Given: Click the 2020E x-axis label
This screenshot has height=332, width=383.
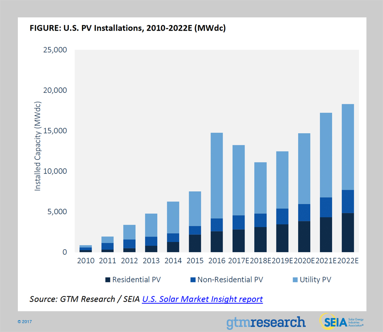Looking at the screenshot, I should tap(304, 261).
